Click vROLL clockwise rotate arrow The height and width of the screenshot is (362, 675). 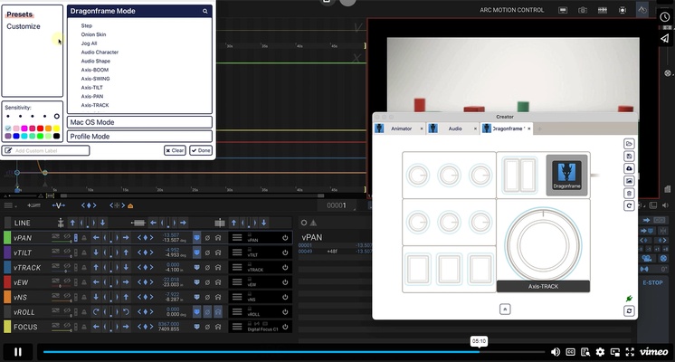[96, 311]
